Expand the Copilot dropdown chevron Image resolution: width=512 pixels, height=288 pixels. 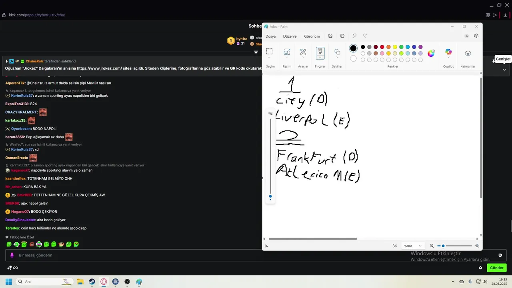click(x=448, y=58)
